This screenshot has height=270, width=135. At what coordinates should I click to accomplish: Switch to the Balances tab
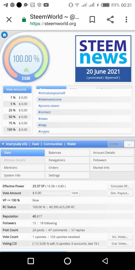click(67, 152)
